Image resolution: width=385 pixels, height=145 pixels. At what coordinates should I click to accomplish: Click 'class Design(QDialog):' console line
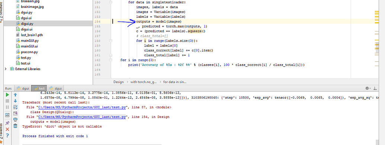(52, 112)
